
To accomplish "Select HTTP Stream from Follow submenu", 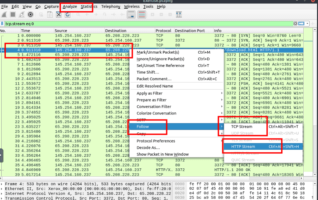I will pos(243,146).
